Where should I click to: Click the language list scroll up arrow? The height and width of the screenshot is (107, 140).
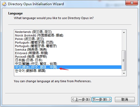[124, 32]
